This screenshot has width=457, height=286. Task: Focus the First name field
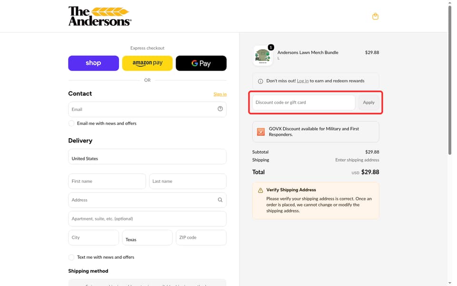(107, 181)
